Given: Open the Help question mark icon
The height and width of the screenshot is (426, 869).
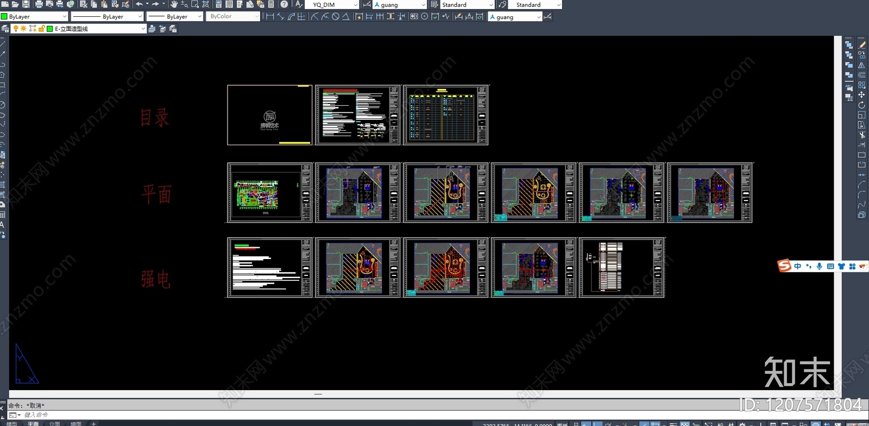Looking at the screenshot, I should tap(284, 4).
